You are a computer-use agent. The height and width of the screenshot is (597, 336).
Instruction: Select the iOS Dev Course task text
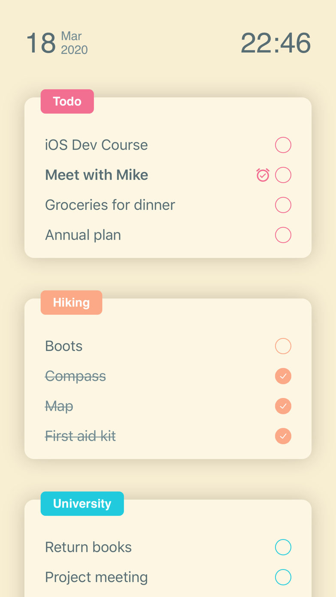[97, 145]
